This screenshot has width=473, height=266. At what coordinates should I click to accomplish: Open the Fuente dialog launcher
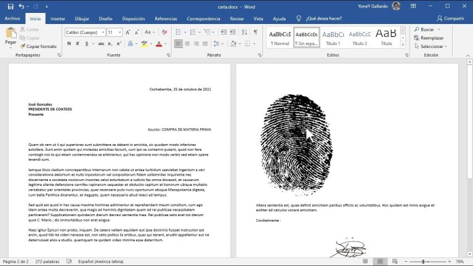coord(168,55)
